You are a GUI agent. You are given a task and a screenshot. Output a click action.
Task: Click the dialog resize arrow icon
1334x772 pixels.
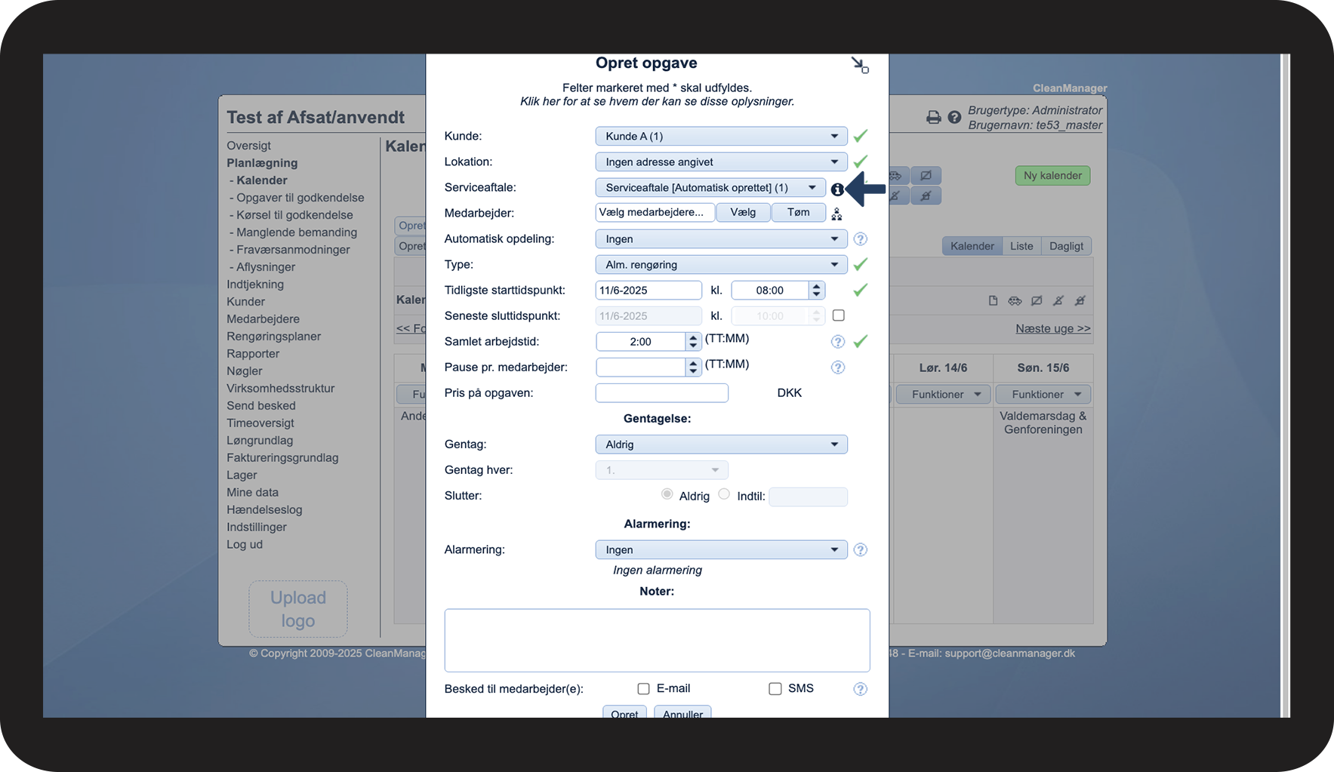[860, 65]
